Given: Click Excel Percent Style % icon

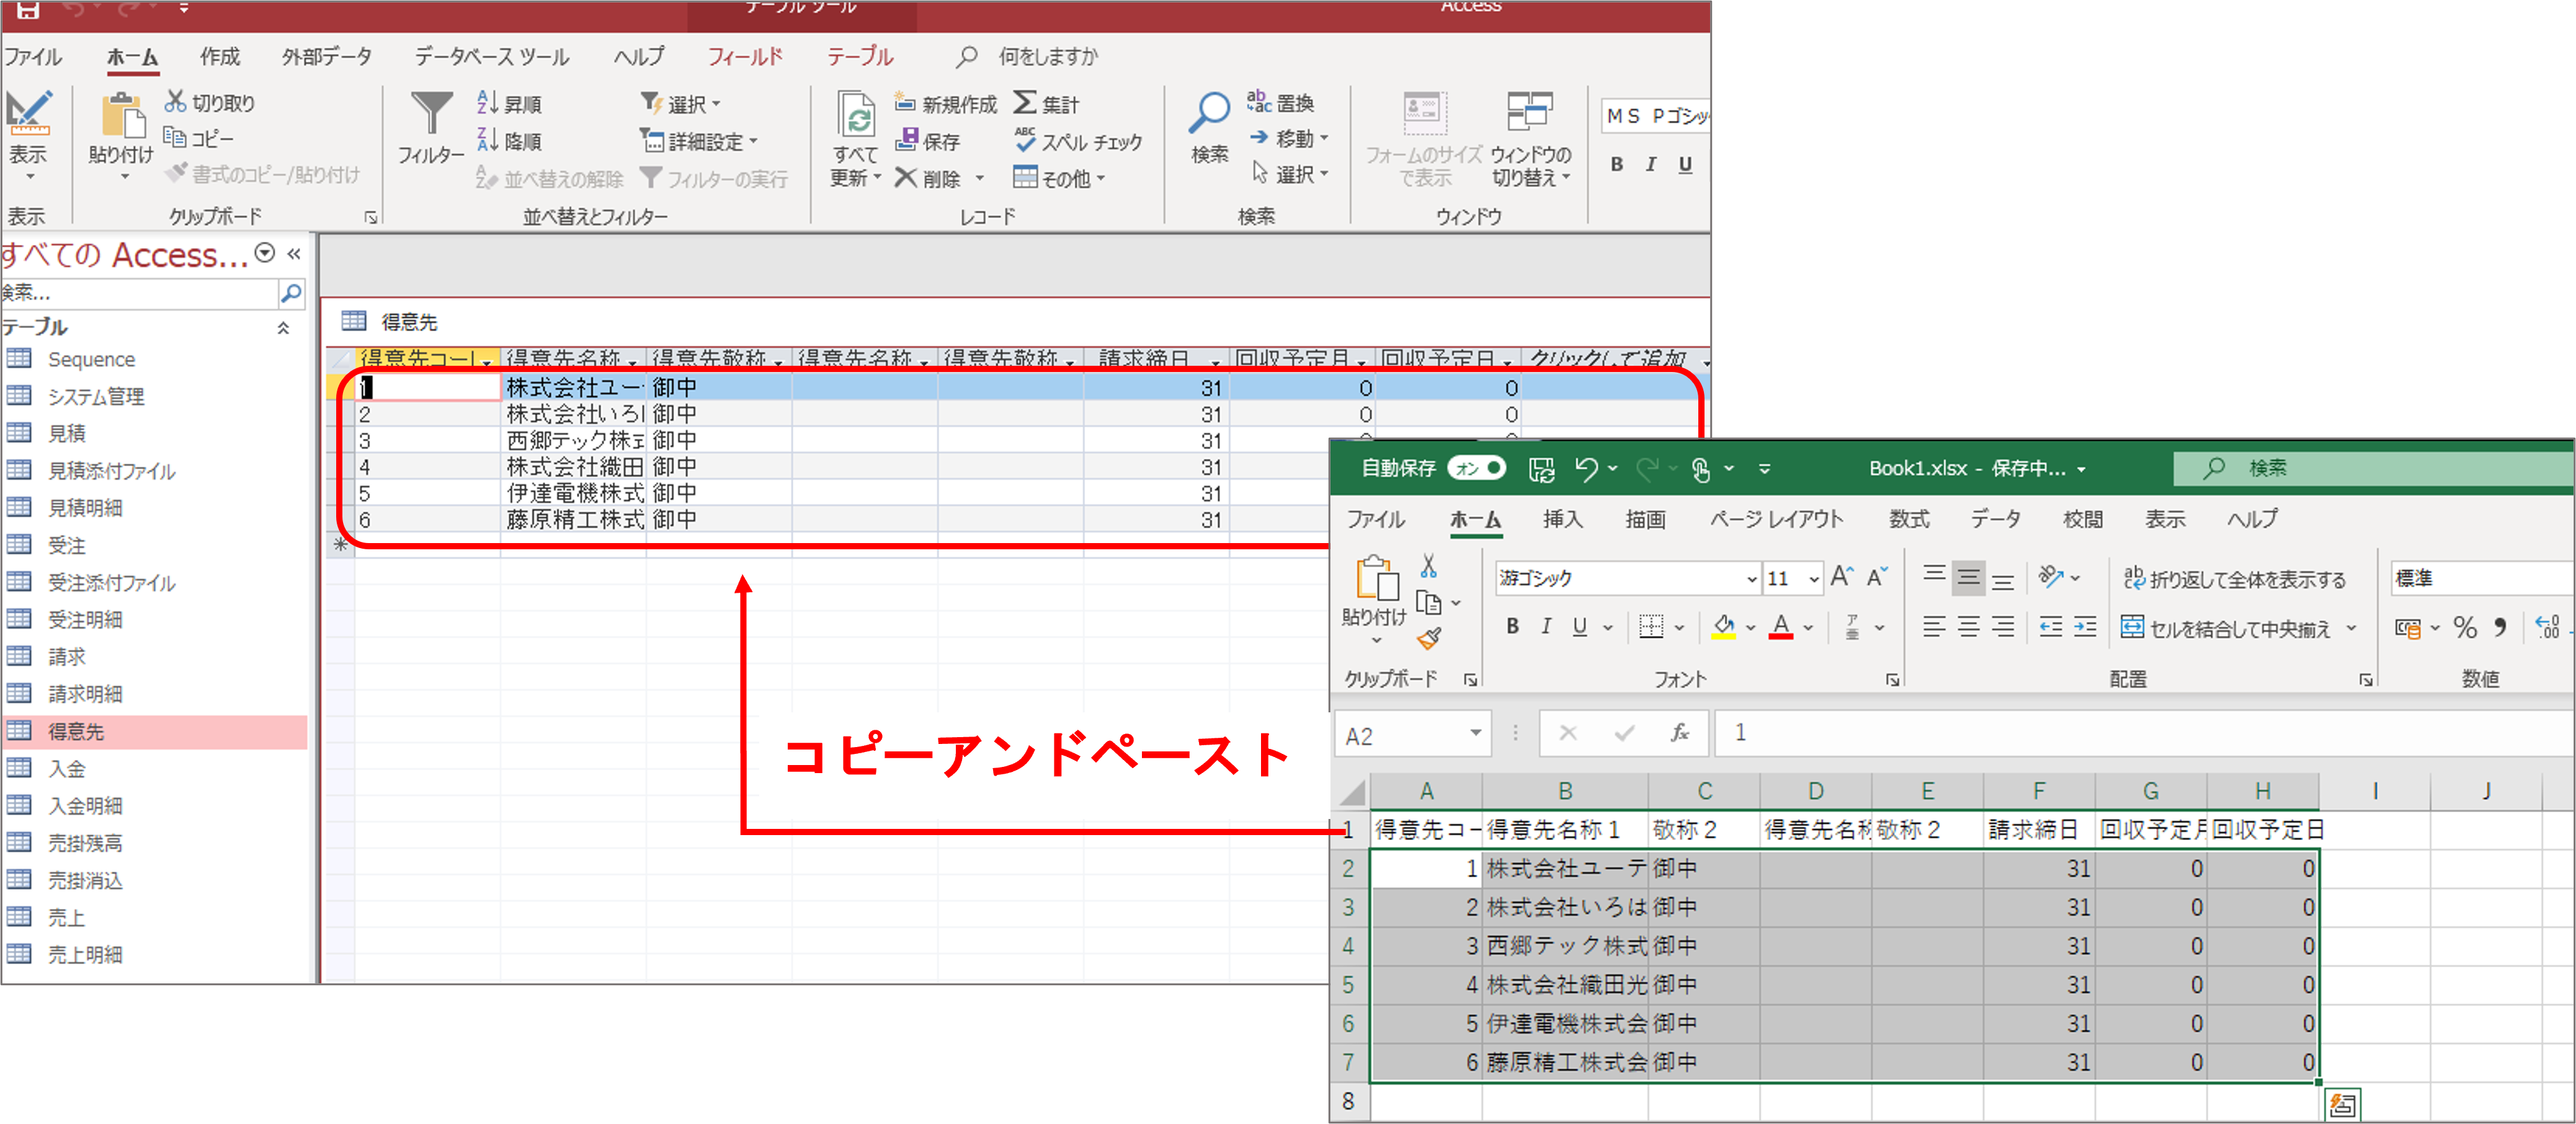Looking at the screenshot, I should click(2466, 627).
